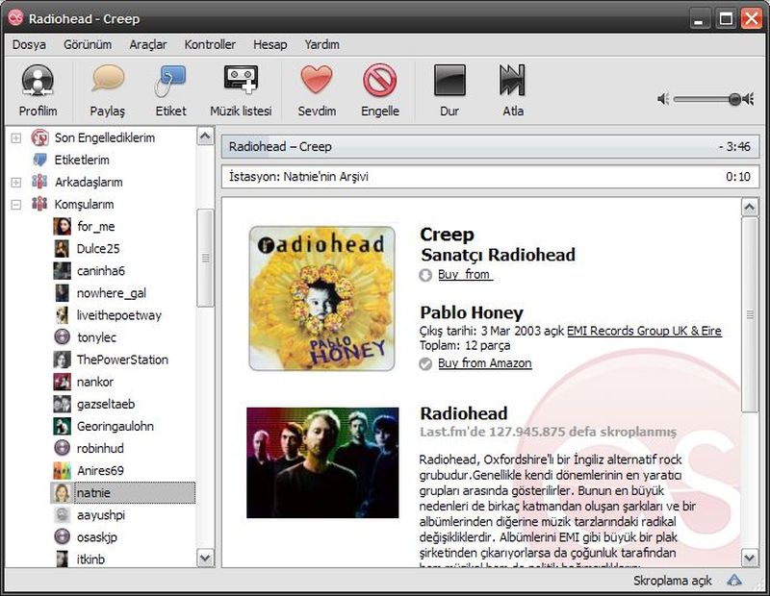The height and width of the screenshot is (596, 770).
Task: Open the Kontroller menu
Action: coord(210,44)
